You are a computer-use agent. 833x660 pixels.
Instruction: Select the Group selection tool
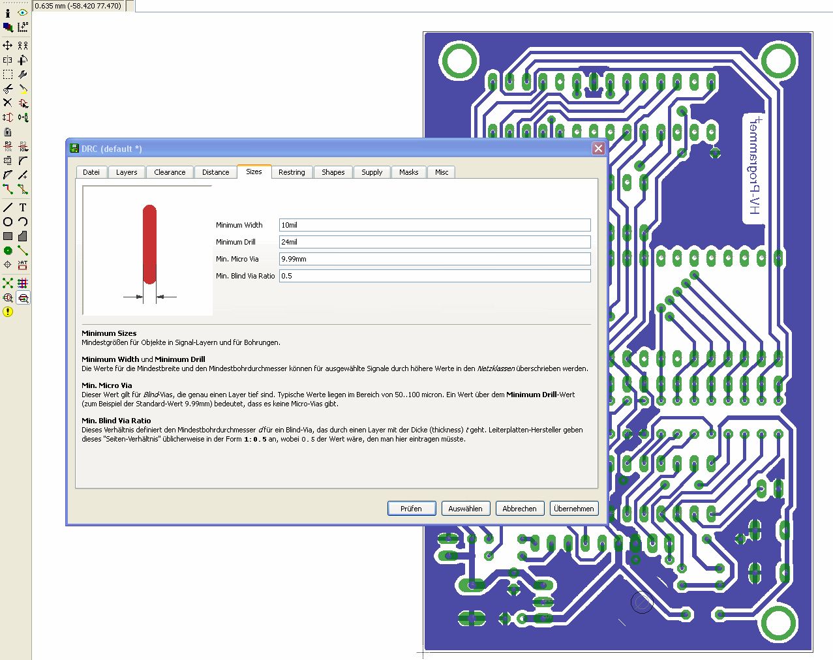point(8,74)
